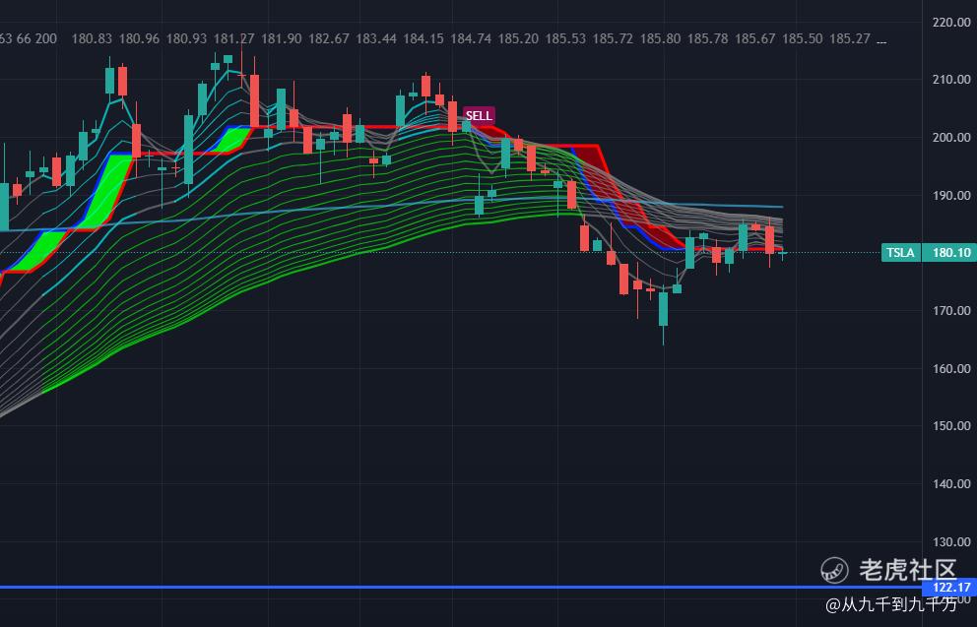Click the indicator parameters '63 66 200'
977x627 pixels.
coord(28,38)
